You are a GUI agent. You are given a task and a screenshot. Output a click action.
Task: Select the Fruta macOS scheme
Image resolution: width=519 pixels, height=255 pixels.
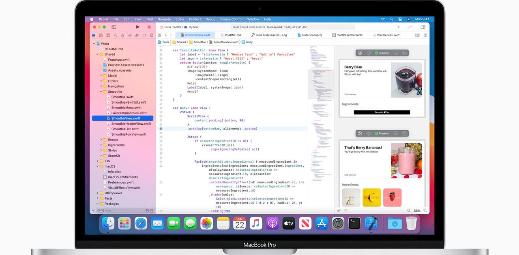point(170,27)
